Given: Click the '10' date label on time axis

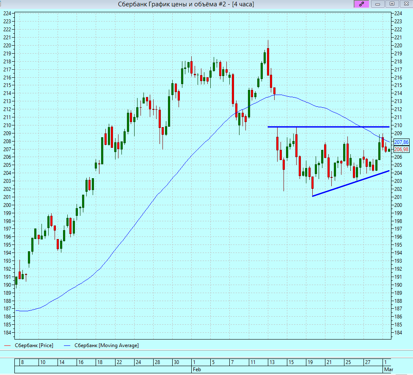Looking at the screenshot, I should point(43,362).
